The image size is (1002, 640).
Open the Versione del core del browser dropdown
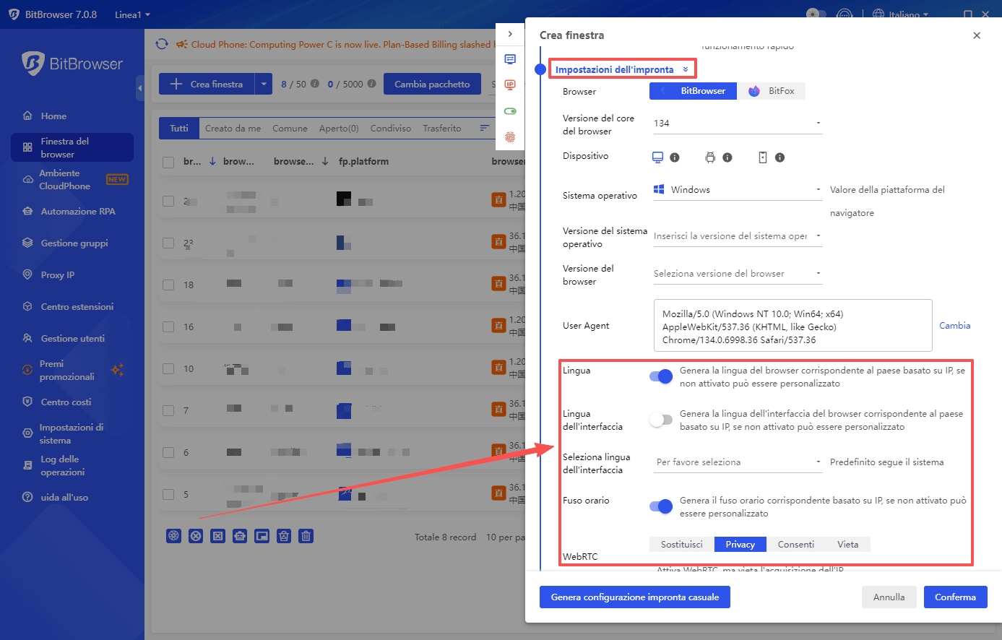[737, 123]
